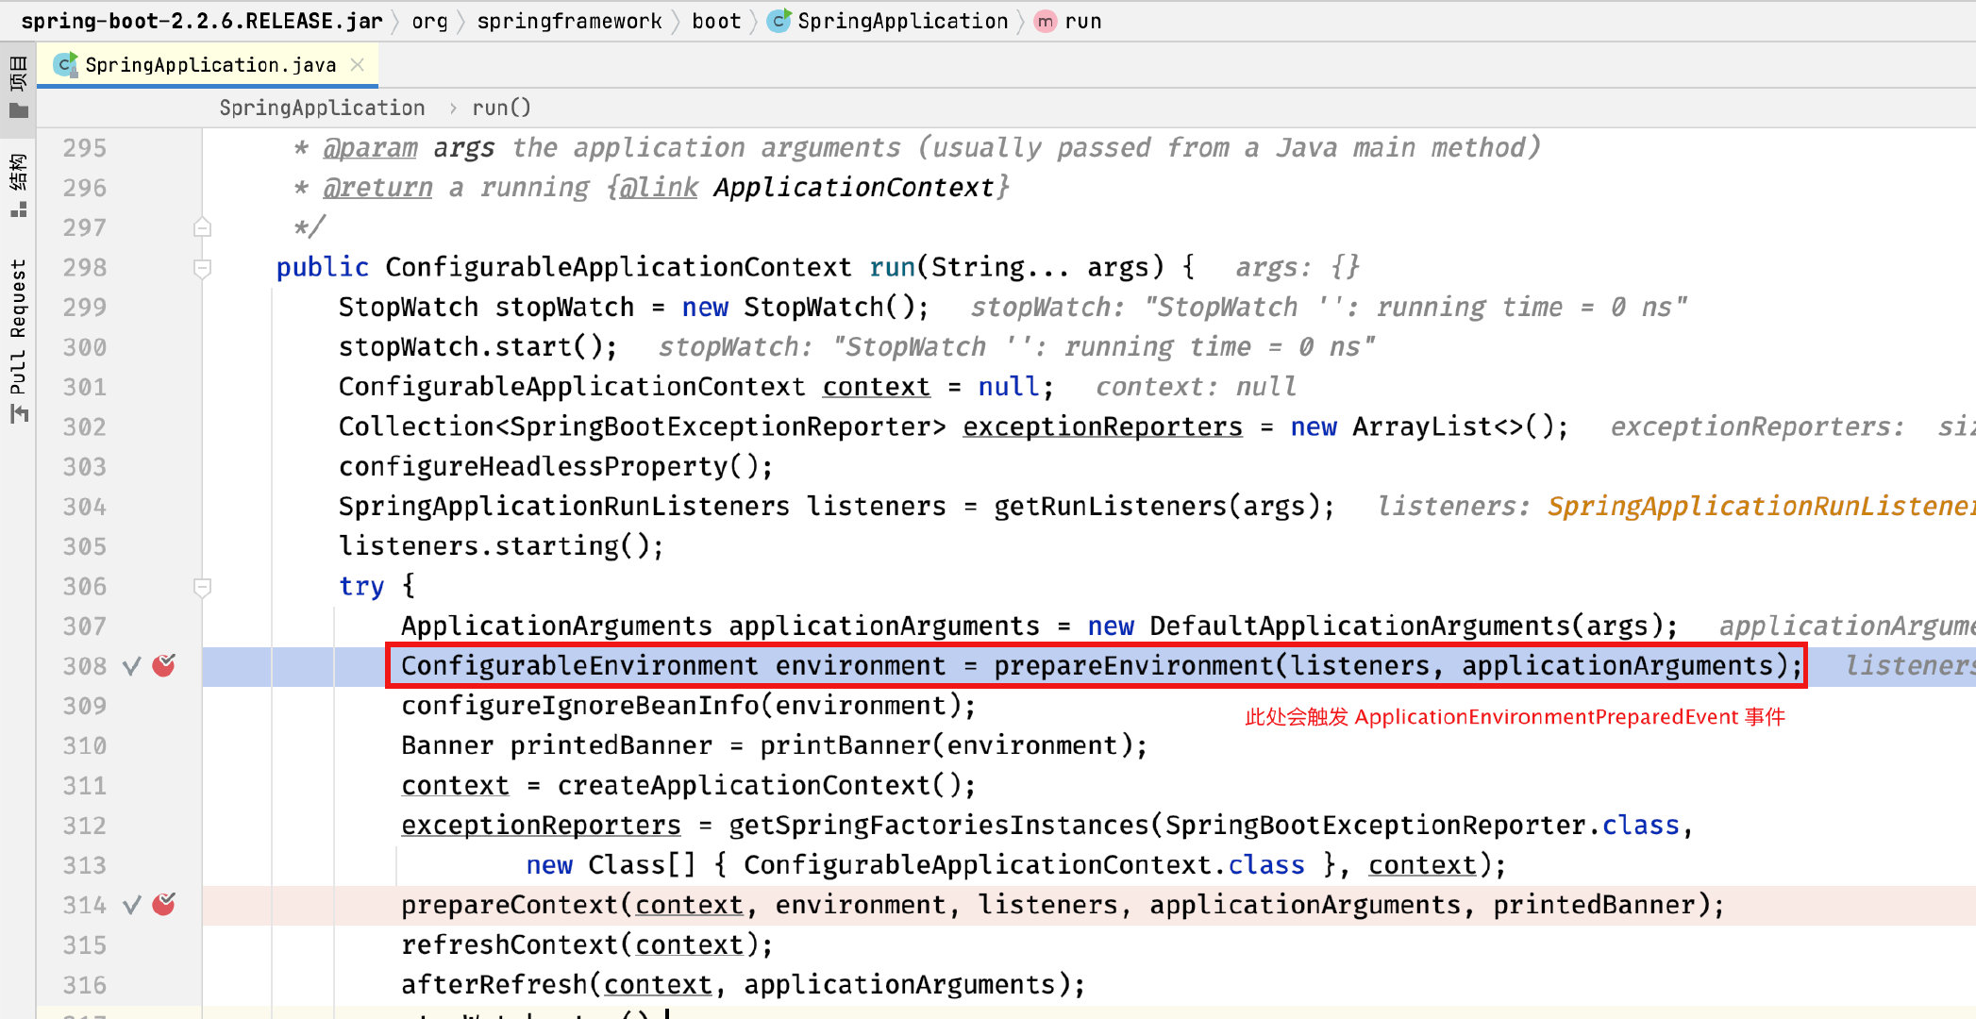Open the Pull Request tool window
Viewport: 1976px width, 1019px height.
click(18, 340)
